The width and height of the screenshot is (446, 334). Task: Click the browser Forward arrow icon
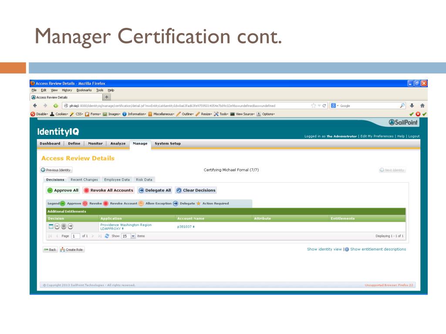coord(45,106)
